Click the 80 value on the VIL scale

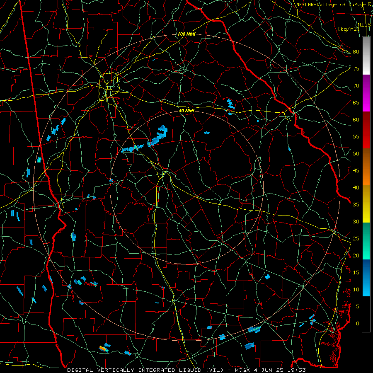coord(356,52)
